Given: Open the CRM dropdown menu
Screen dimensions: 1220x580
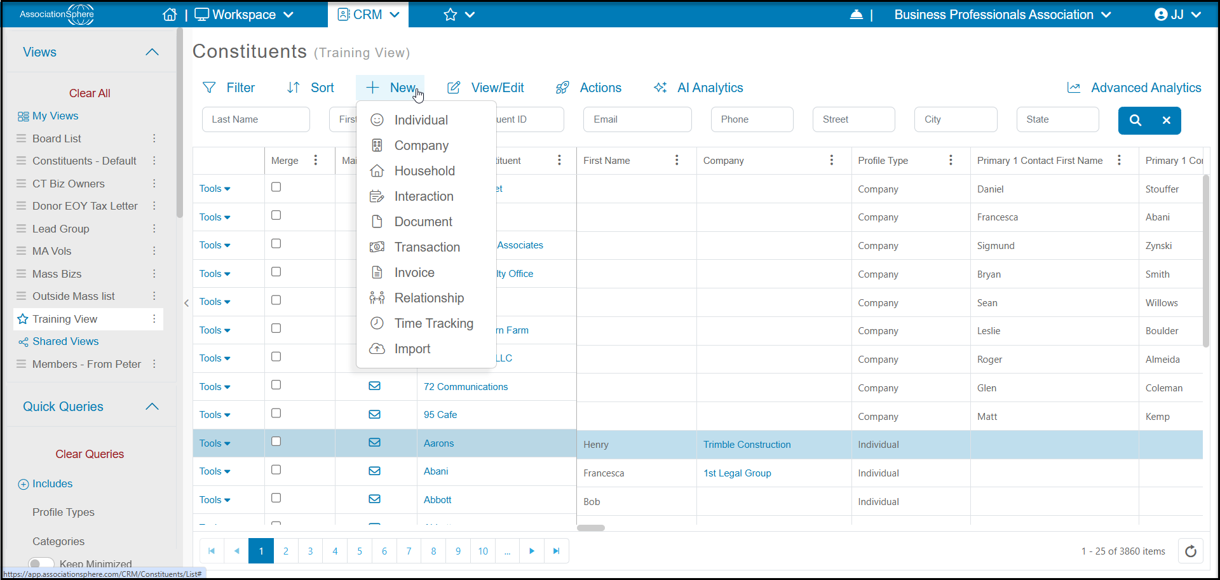Looking at the screenshot, I should 369,14.
